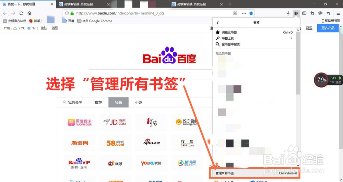Open the Firefox hamburger menu
Screen dimensions: 343x182
click(x=338, y=13)
